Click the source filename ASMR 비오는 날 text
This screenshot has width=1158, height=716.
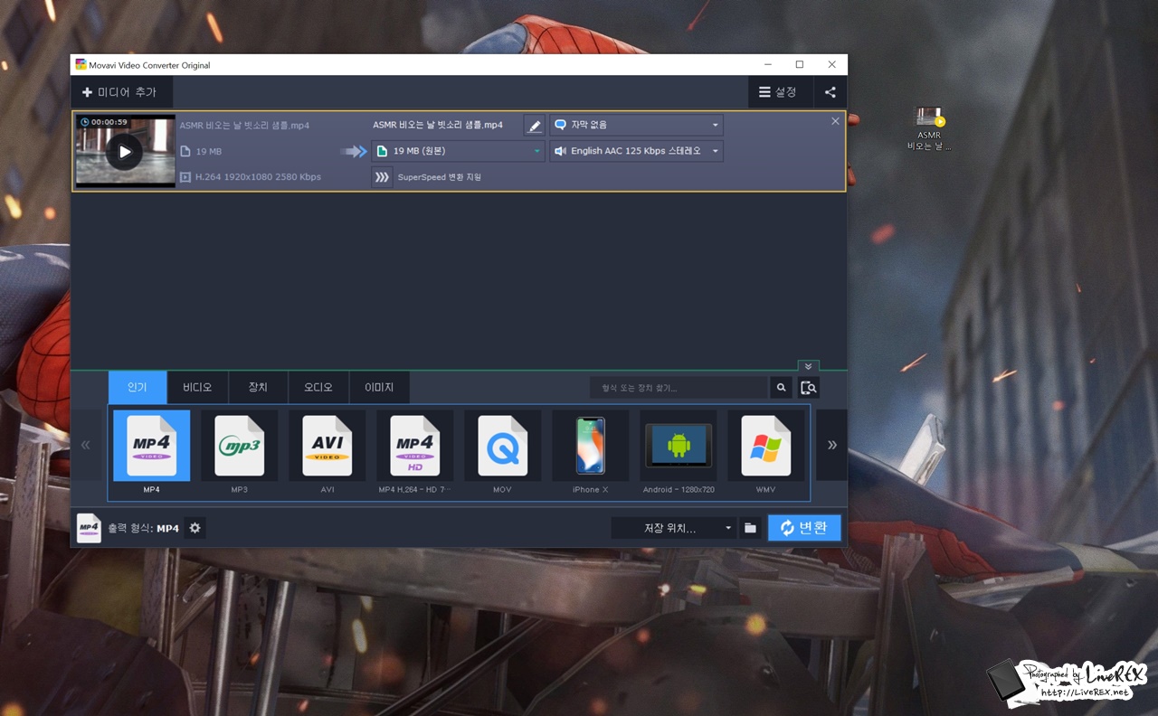[x=244, y=126]
